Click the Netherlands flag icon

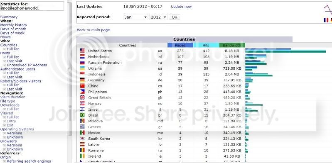(x=82, y=57)
